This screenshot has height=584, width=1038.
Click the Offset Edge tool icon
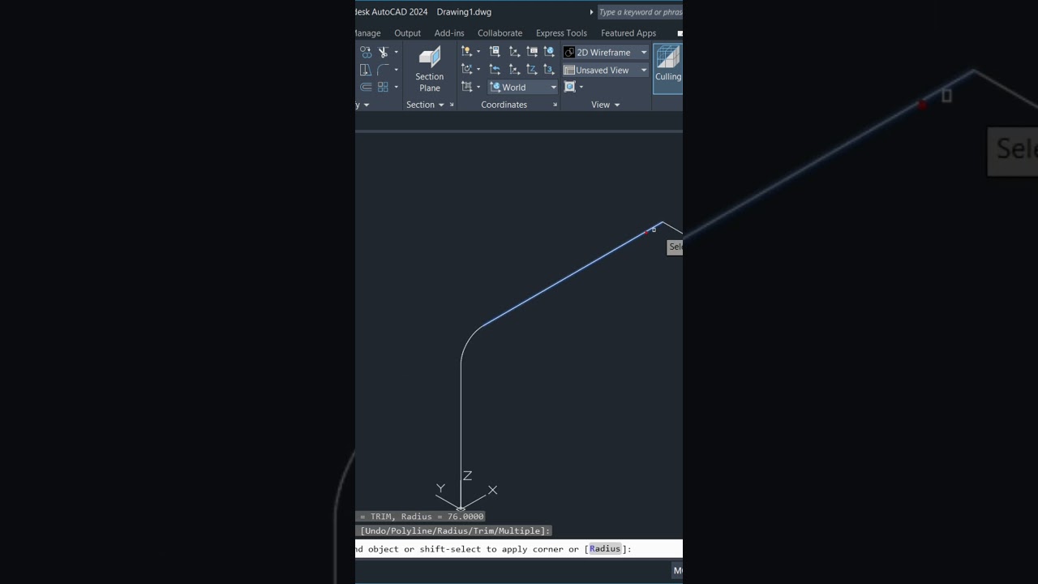tap(366, 87)
